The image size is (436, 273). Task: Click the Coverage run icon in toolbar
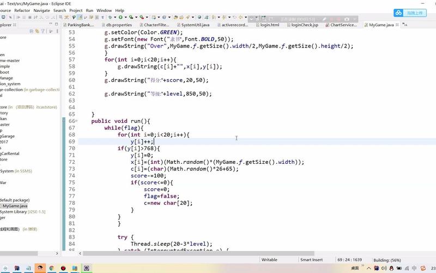[x=131, y=17]
